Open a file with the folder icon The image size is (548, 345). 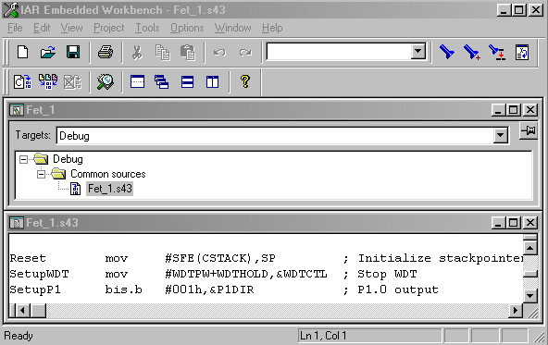pyautogui.click(x=48, y=53)
